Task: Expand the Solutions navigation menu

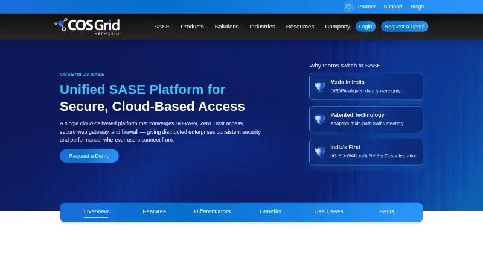Action: point(227,26)
